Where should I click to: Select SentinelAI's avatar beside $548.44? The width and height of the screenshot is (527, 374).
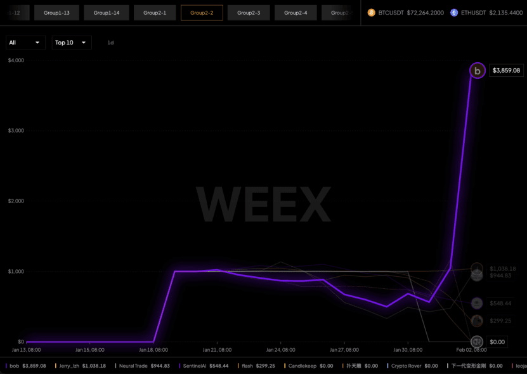pos(476,303)
